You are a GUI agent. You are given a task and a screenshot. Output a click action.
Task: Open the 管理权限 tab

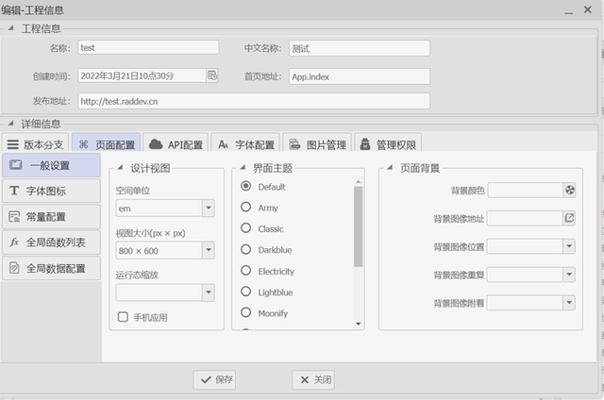(387, 144)
